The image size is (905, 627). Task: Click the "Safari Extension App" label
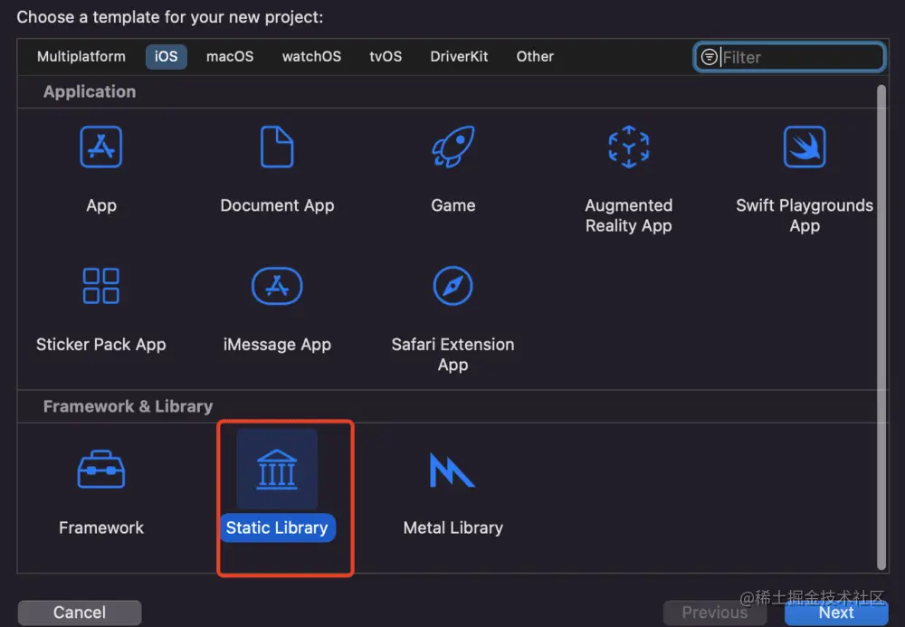tap(453, 354)
